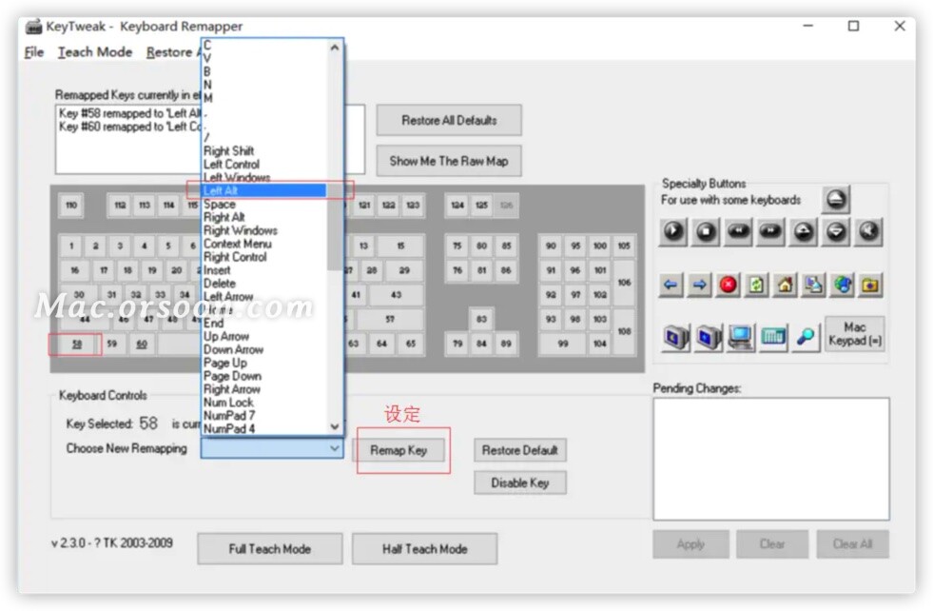Image resolution: width=933 pixels, height=611 pixels.
Task: Click the dropdown list scroll-down arrow
Action: tap(335, 426)
